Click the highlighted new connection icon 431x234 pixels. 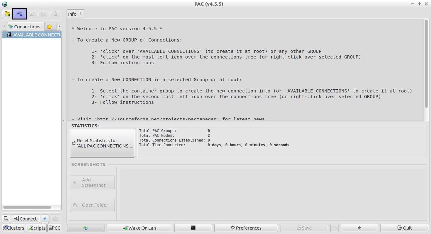(20, 14)
